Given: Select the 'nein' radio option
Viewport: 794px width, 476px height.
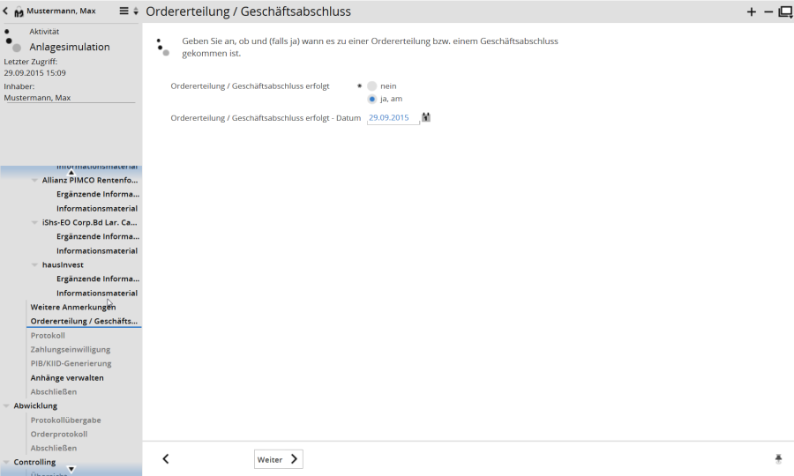Looking at the screenshot, I should 372,86.
